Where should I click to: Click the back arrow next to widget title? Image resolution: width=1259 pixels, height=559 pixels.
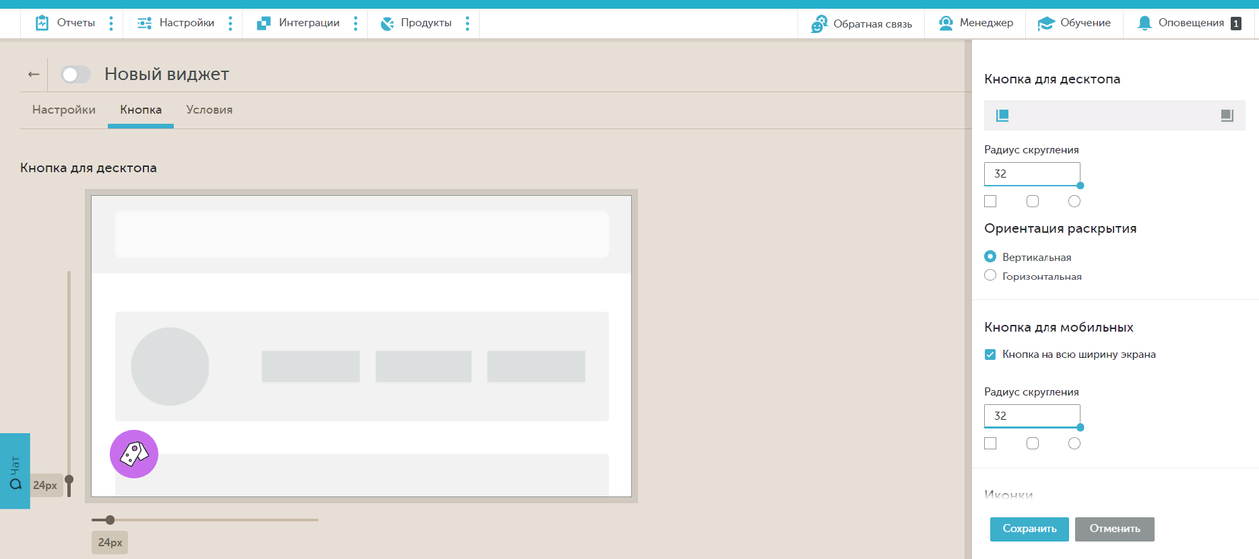(x=34, y=75)
